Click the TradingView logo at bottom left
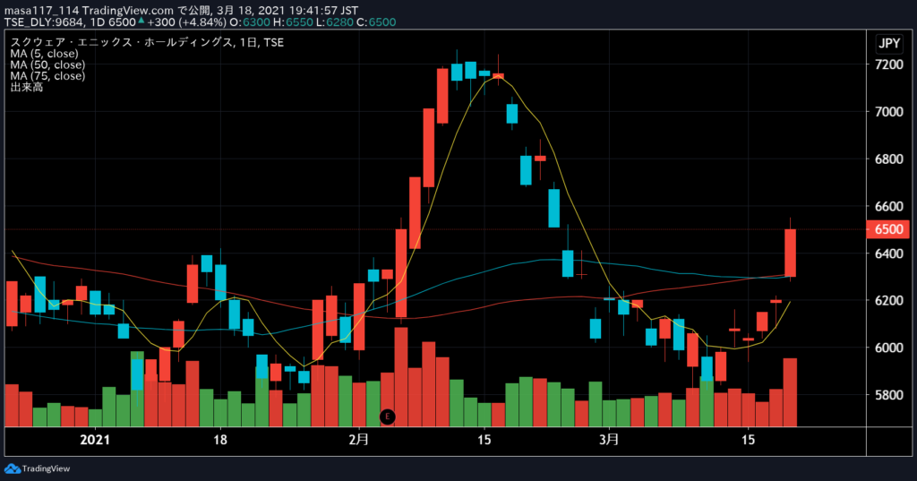This screenshot has width=917, height=481. (38, 468)
